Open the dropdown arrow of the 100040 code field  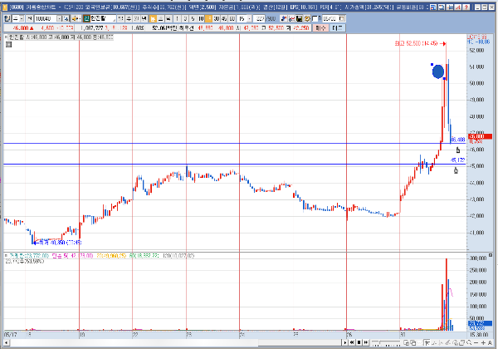click(59, 19)
